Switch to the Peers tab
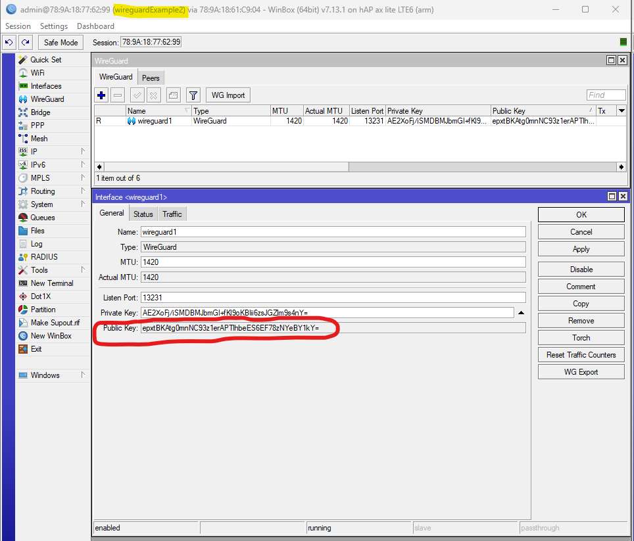The height and width of the screenshot is (541, 634). point(151,78)
